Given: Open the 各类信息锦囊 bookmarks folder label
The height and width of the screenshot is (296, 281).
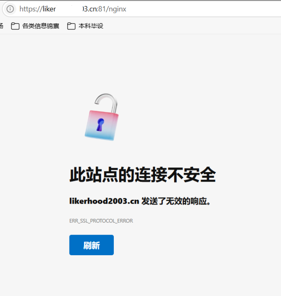Looking at the screenshot, I should (x=40, y=26).
